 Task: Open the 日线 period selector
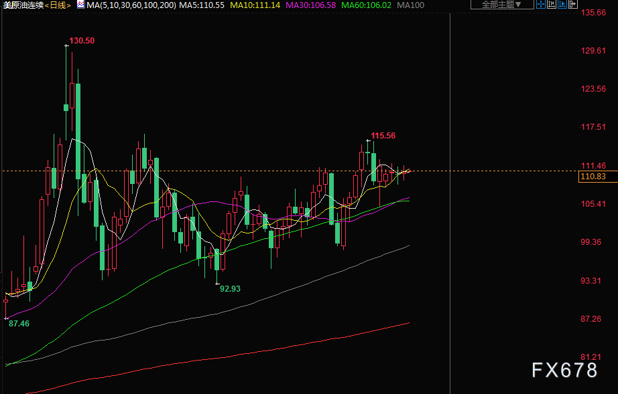(58, 5)
